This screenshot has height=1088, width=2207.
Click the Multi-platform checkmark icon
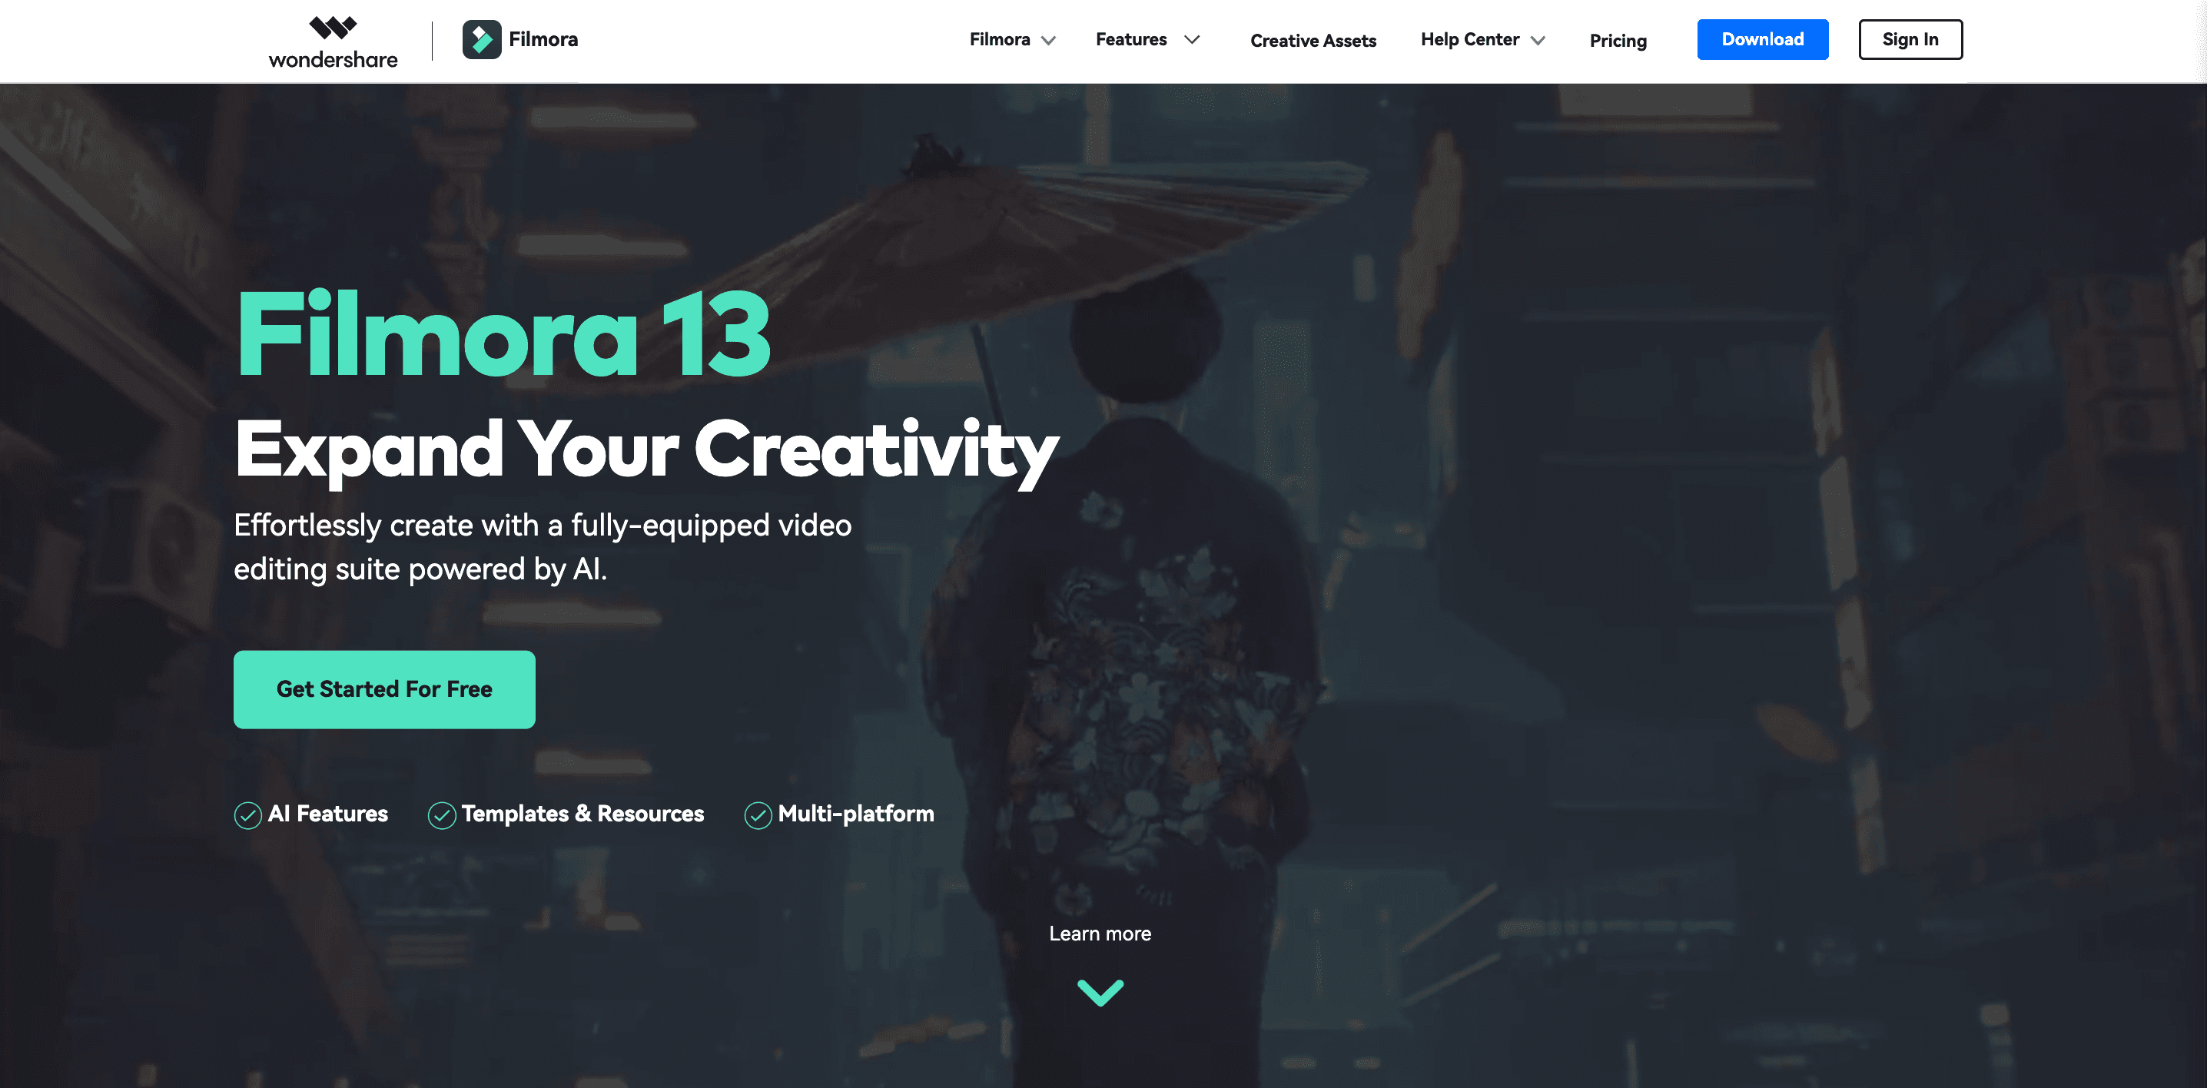tap(757, 814)
